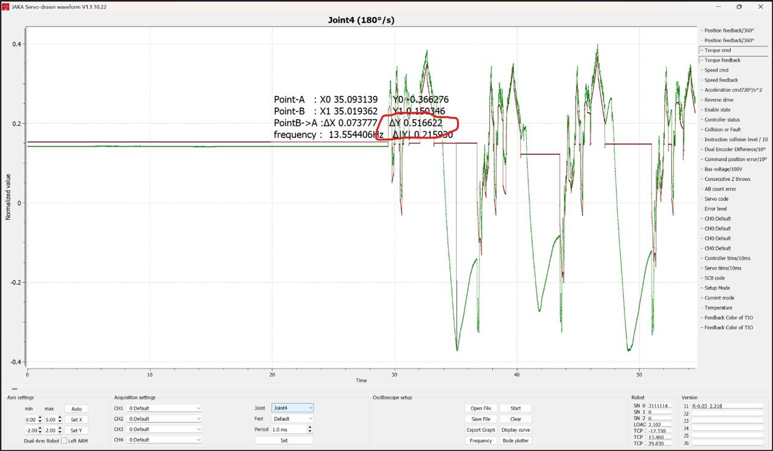Click Auto axis scaling button
Viewport: 773px width, 451px height.
coord(76,409)
